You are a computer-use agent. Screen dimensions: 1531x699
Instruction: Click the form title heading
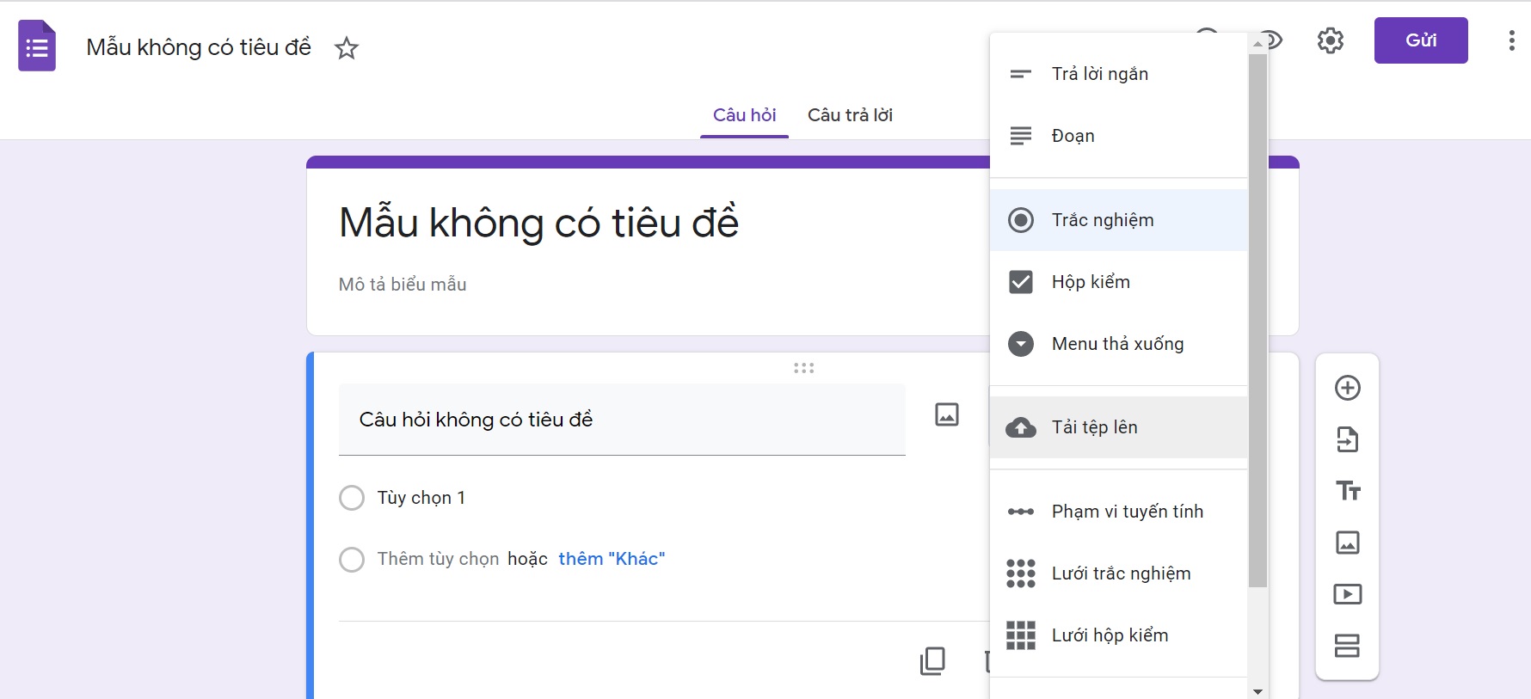[x=538, y=223]
